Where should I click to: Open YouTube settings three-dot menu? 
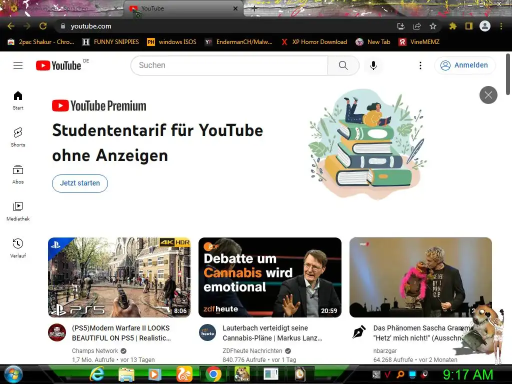[420, 65]
